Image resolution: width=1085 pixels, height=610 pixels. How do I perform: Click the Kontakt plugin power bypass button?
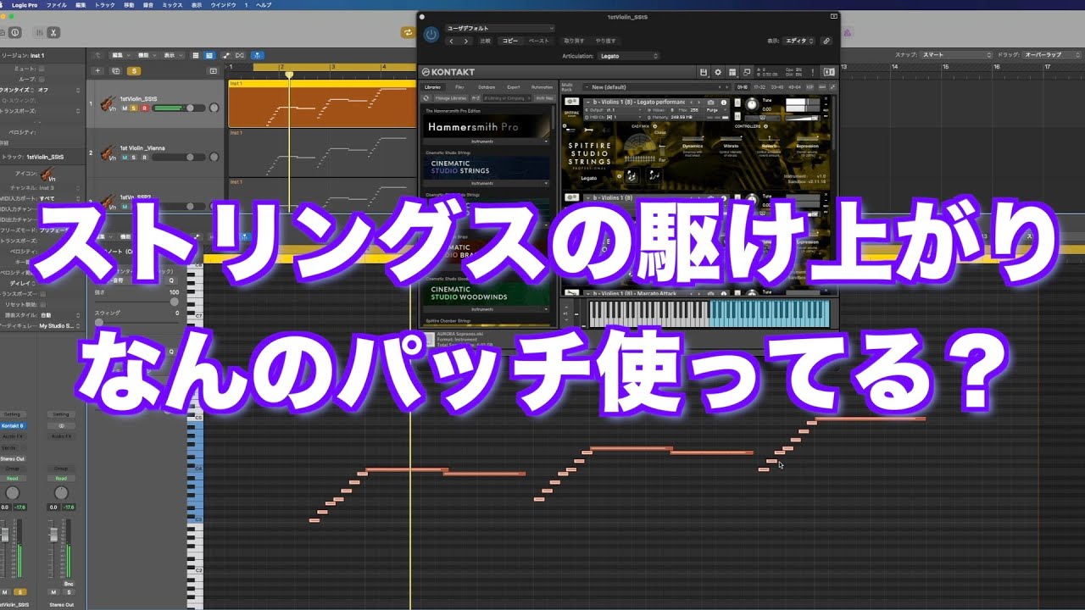point(431,35)
